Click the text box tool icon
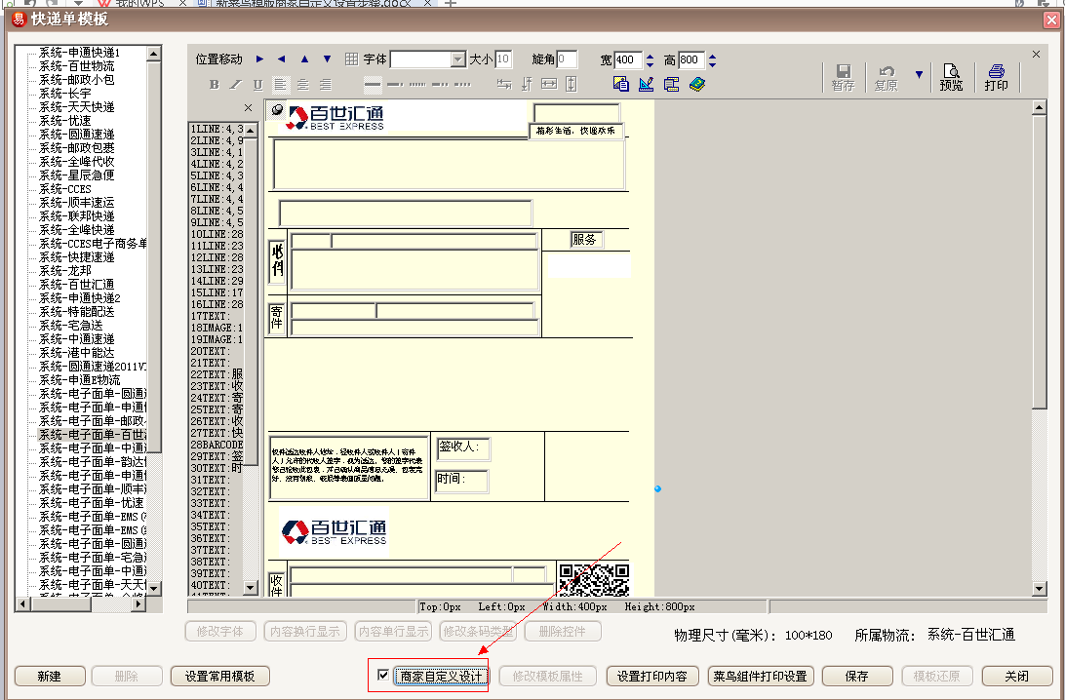Viewport: 1065px width, 700px height. click(x=671, y=84)
